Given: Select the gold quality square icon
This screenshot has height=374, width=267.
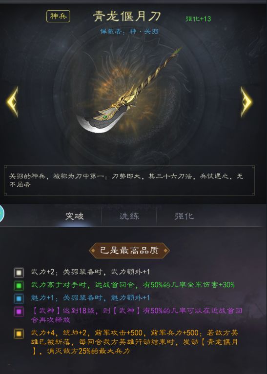Looking at the screenshot, I should (x=19, y=334).
